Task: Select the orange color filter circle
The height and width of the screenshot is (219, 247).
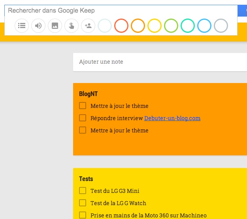Action: click(x=138, y=26)
